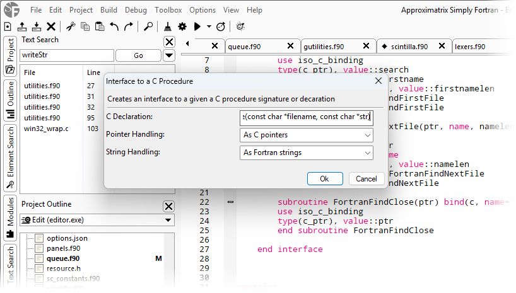Open the Debug menu

(136, 10)
